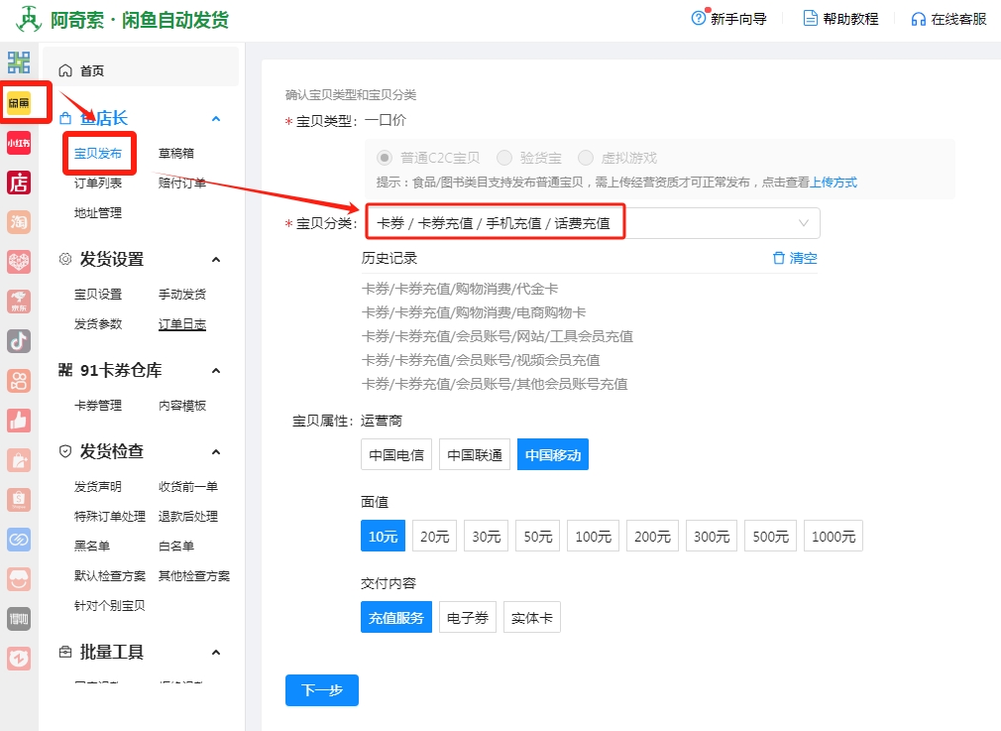Choose 中国联通 as the carrier
The height and width of the screenshot is (731, 1001).
[475, 455]
